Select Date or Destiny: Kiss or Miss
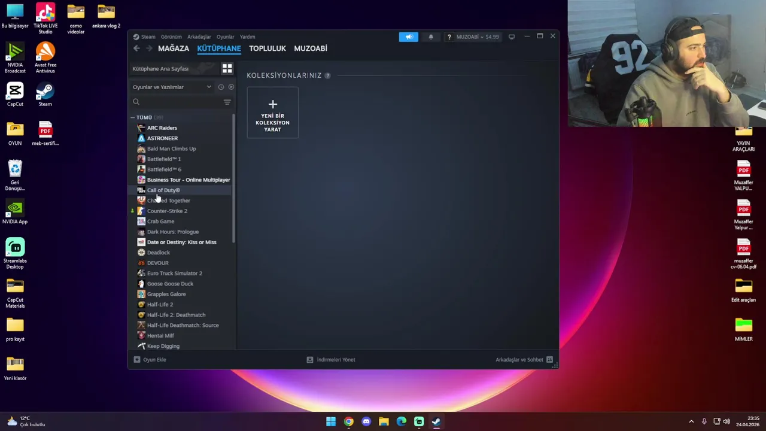Screen dimensions: 766x431 pos(181,242)
